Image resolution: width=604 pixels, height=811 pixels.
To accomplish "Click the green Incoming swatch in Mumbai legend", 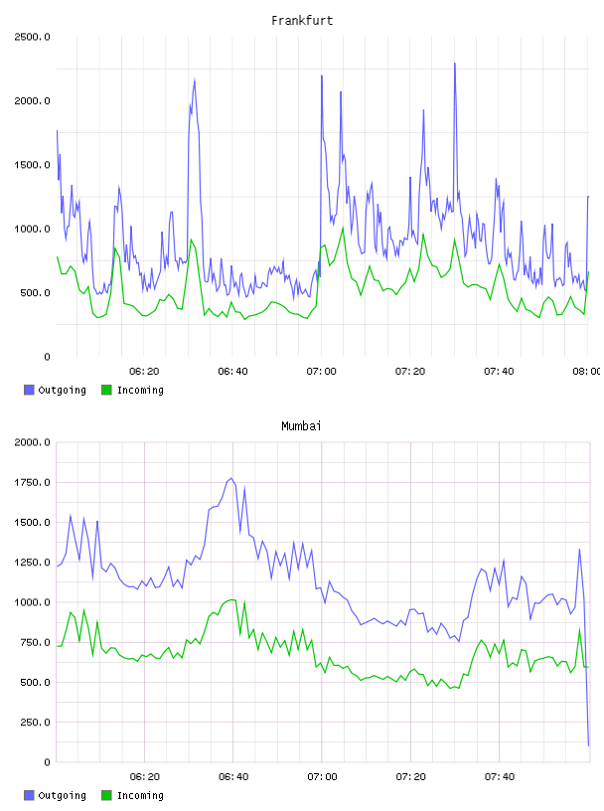I will click(x=106, y=795).
